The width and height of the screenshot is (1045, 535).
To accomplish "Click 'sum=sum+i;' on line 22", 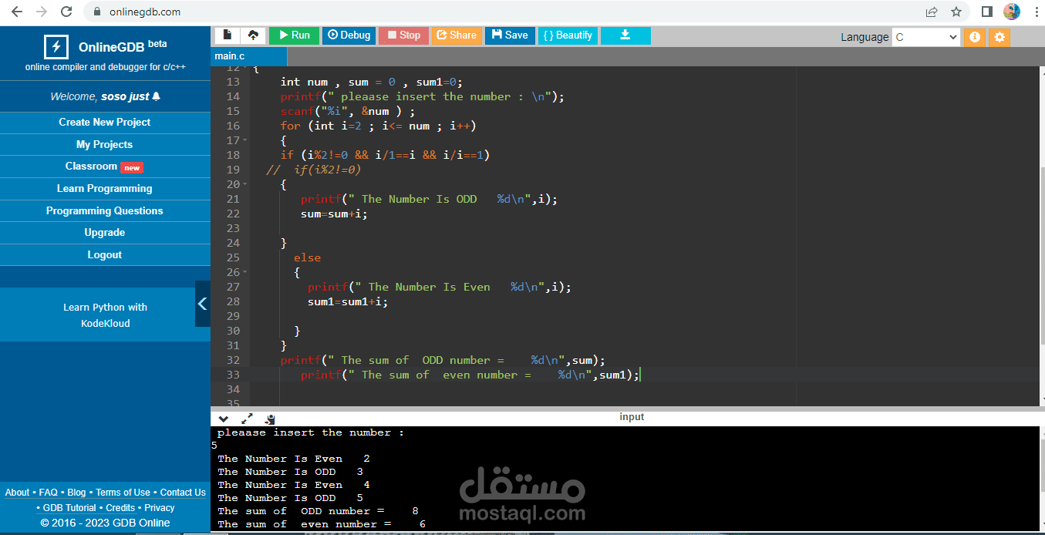I will tap(334, 214).
